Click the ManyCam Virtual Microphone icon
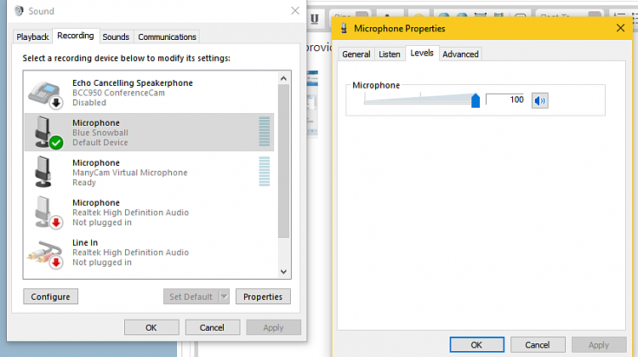 [43, 172]
